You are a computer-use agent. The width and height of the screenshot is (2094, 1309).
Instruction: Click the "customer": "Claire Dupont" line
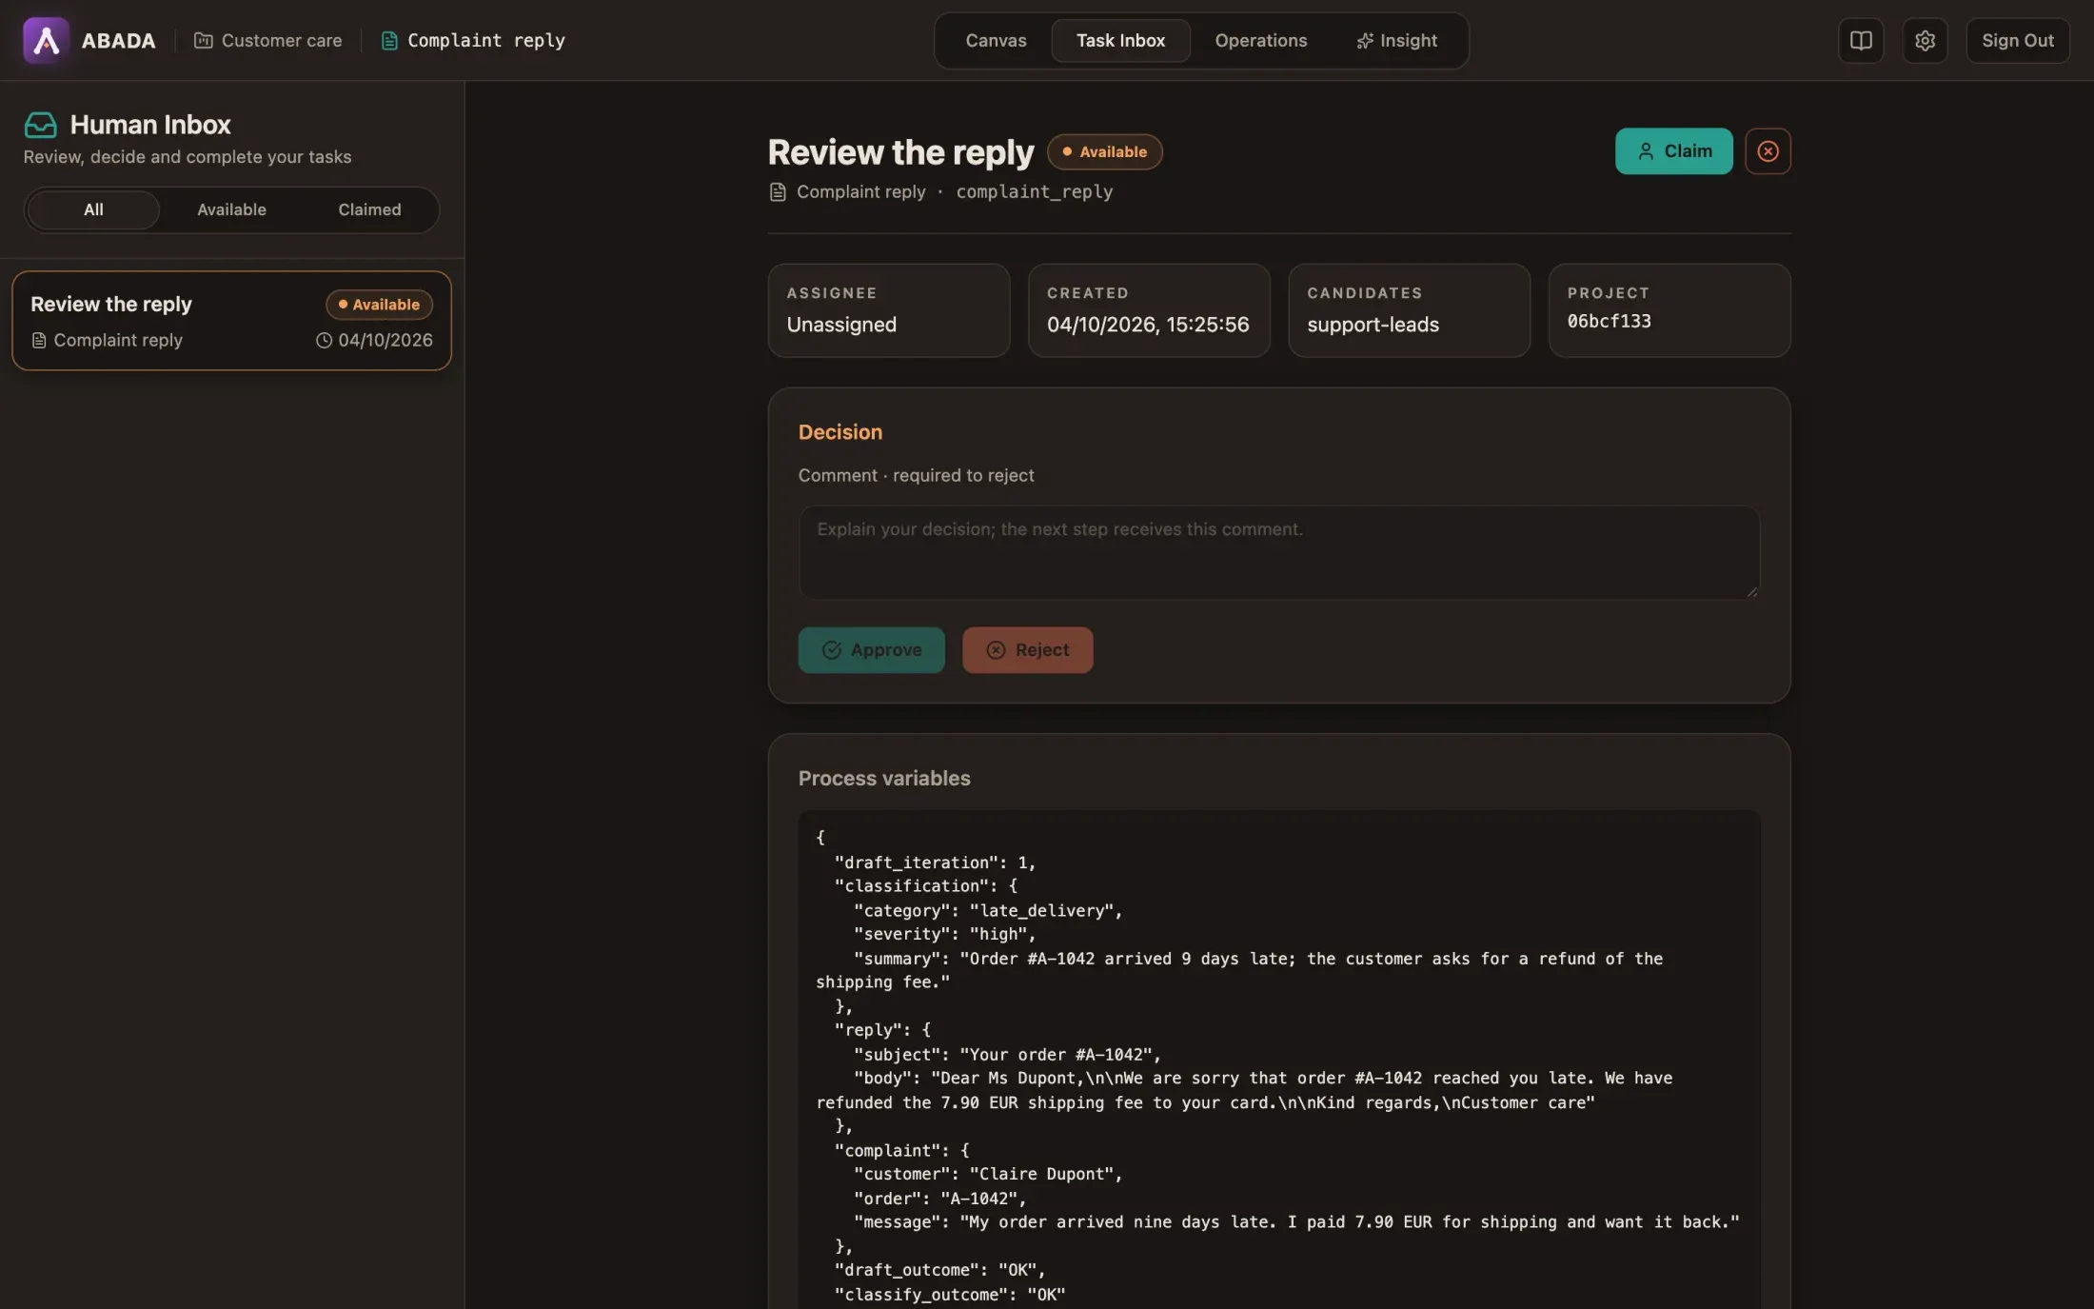click(x=988, y=1174)
